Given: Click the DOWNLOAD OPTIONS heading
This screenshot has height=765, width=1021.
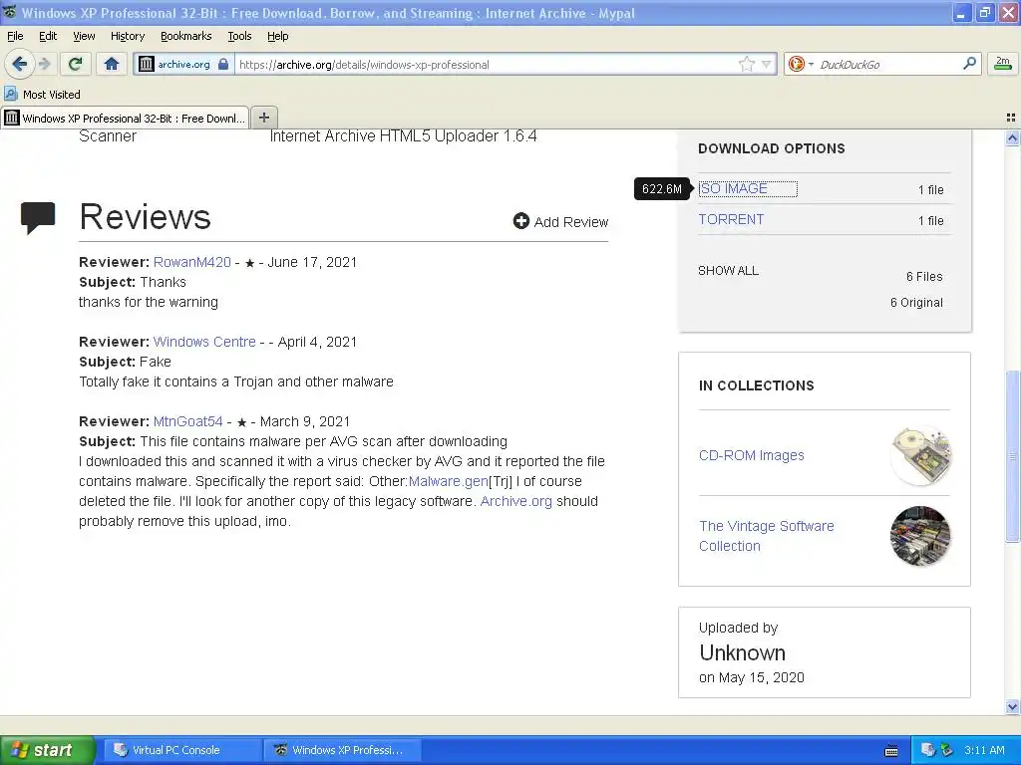Looking at the screenshot, I should coord(772,148).
